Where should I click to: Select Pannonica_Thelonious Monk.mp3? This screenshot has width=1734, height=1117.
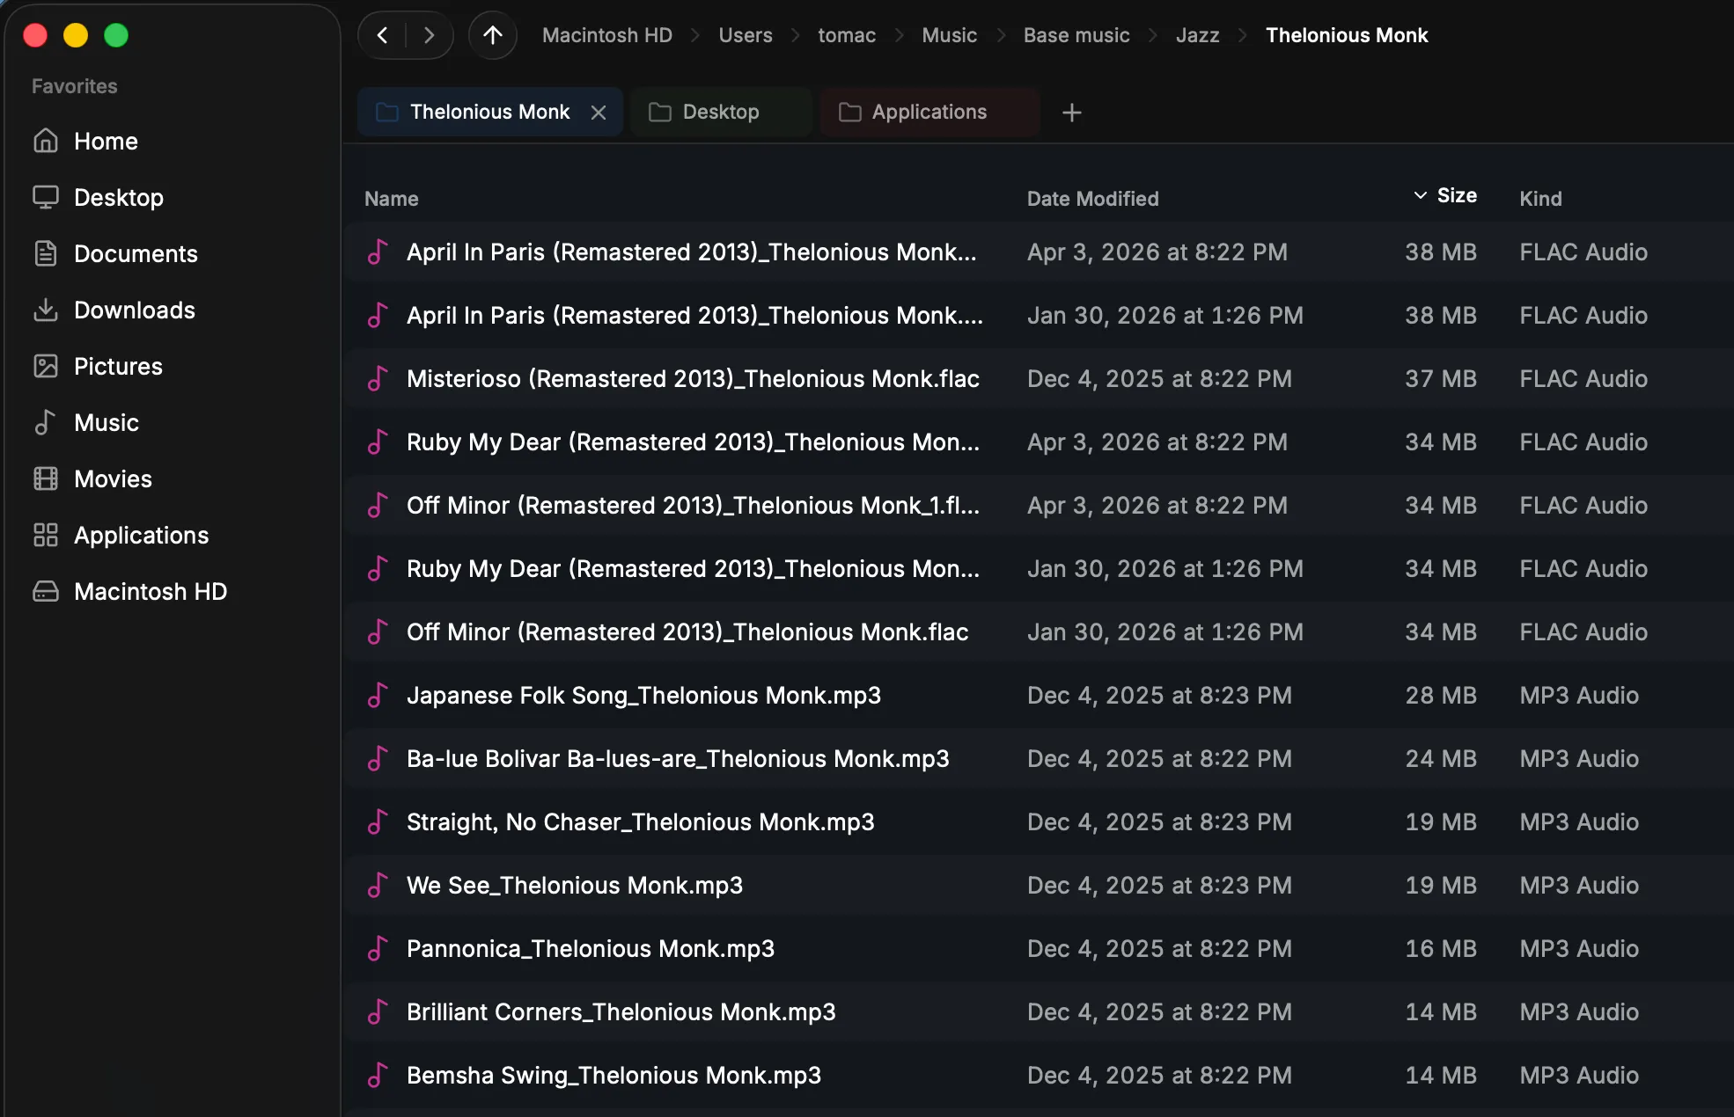(1039, 948)
